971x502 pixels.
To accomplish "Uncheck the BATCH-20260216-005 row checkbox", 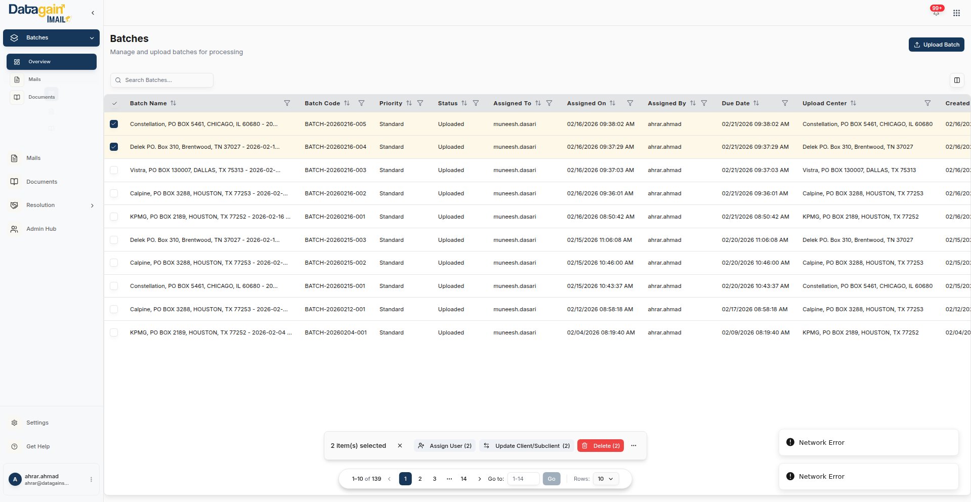I will (x=114, y=124).
